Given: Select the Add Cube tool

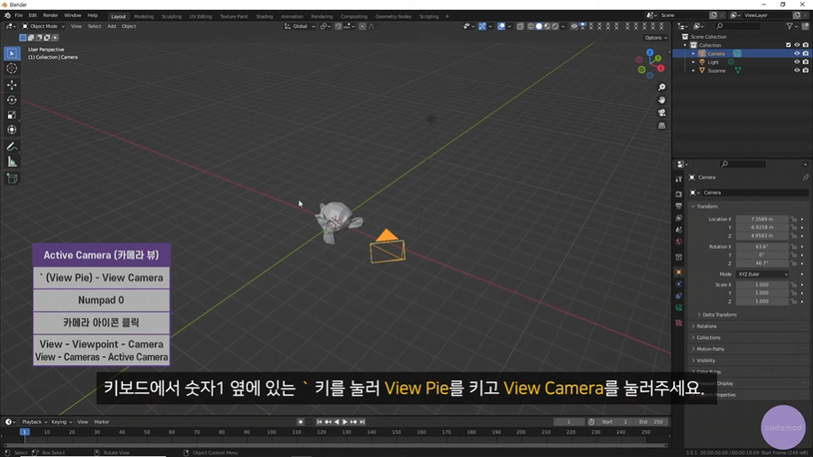Looking at the screenshot, I should tap(12, 178).
